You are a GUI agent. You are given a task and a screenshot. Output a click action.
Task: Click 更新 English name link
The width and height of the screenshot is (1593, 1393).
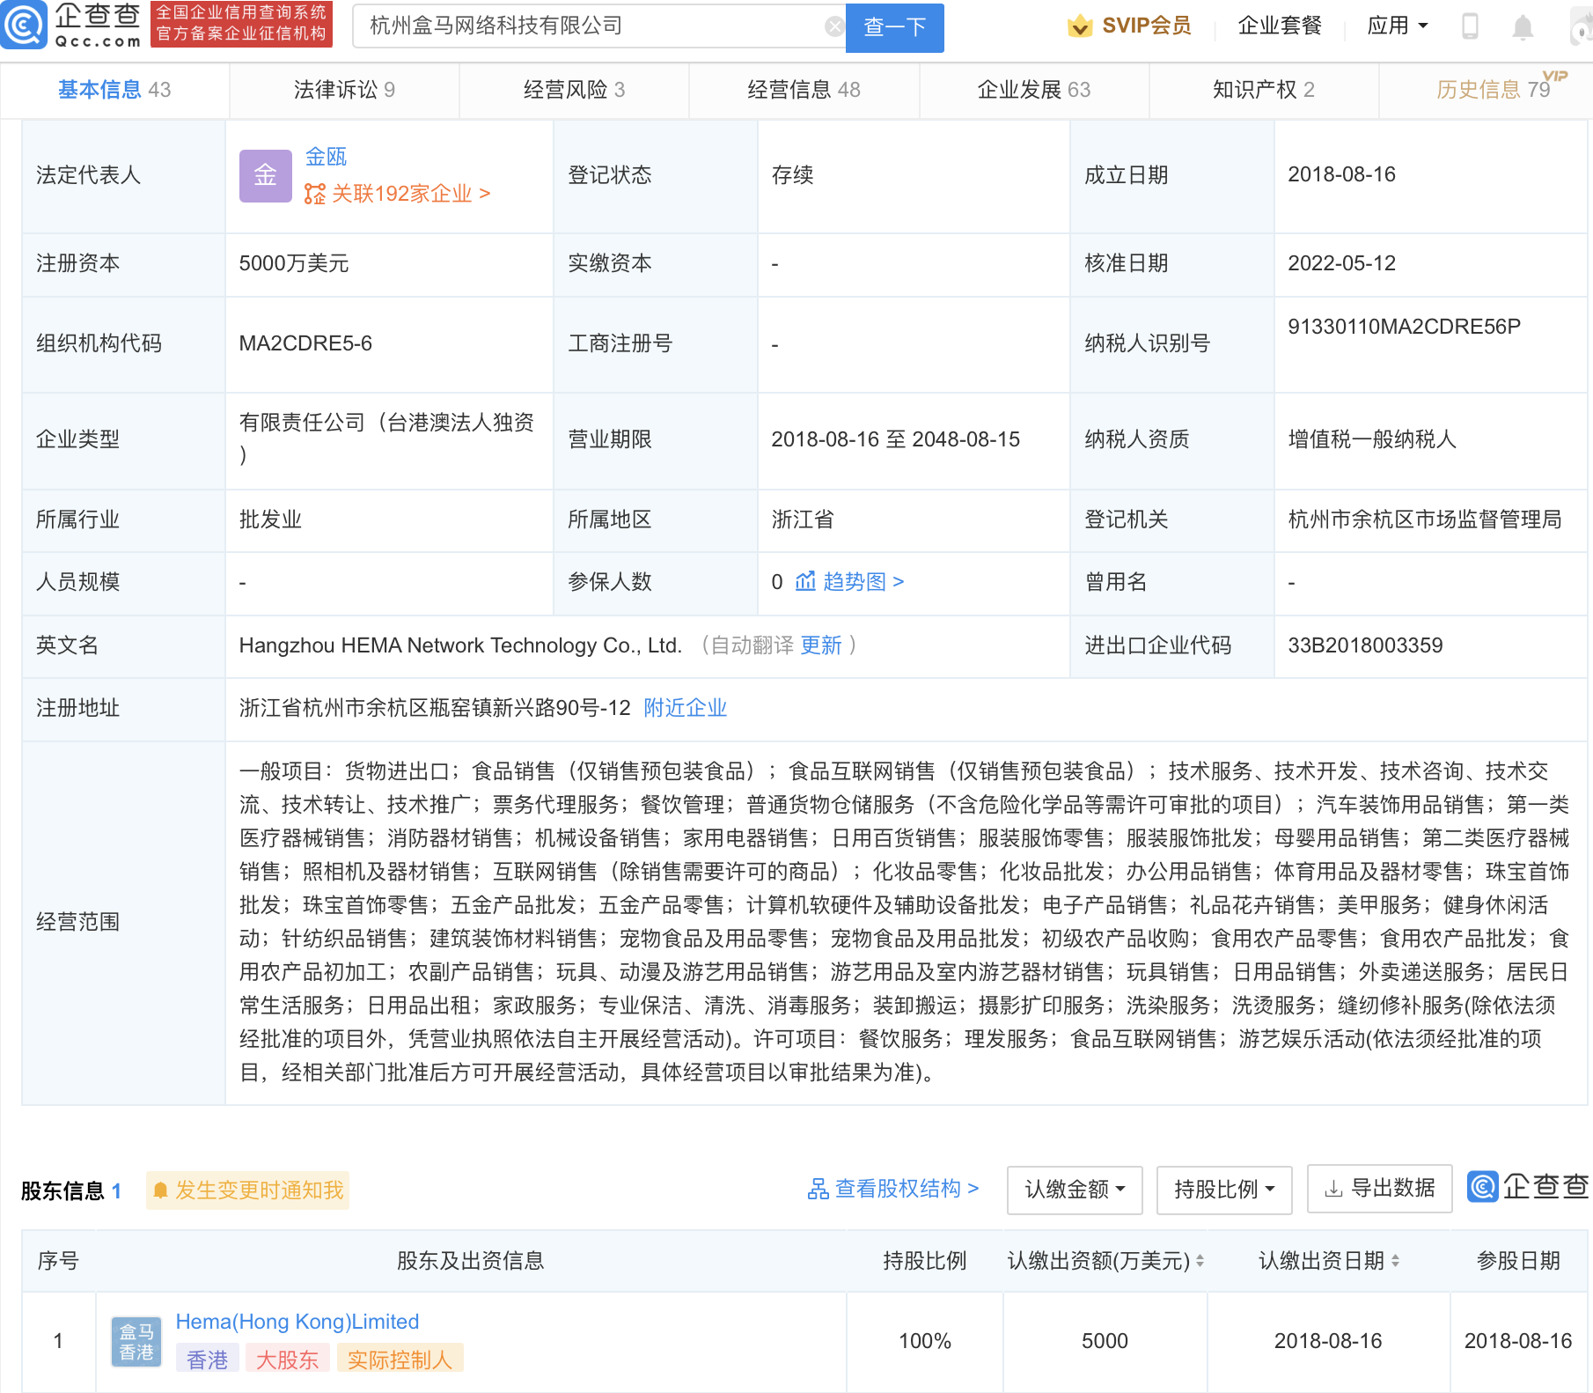click(x=821, y=645)
